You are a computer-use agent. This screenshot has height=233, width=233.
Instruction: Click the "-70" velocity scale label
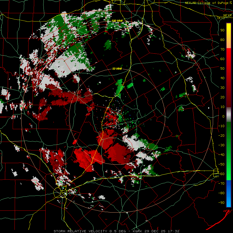221,184
